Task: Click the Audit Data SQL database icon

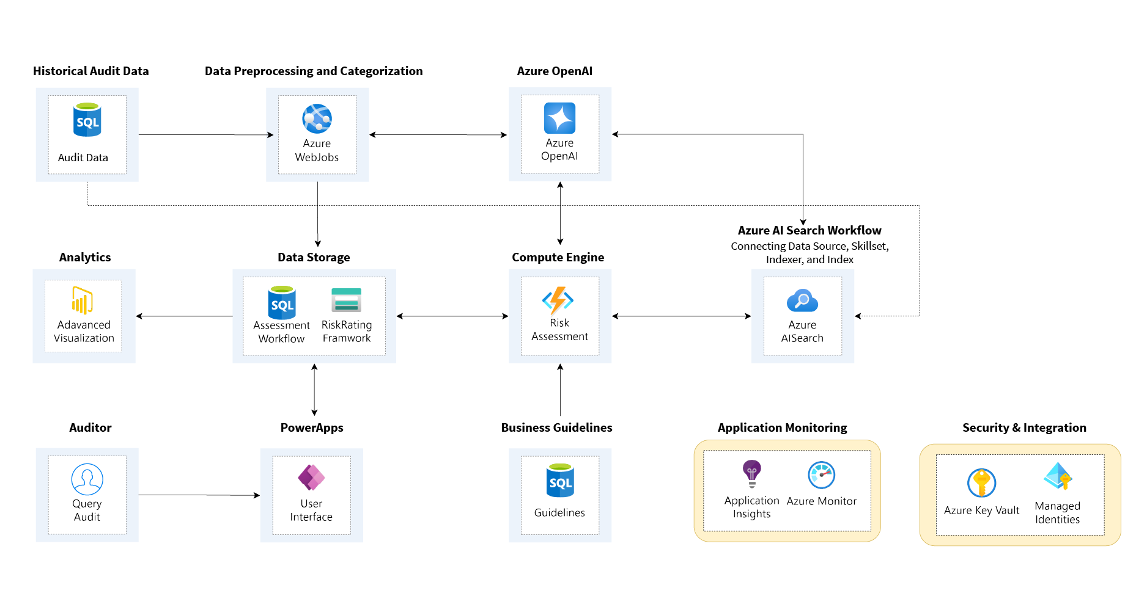Action: 87,120
